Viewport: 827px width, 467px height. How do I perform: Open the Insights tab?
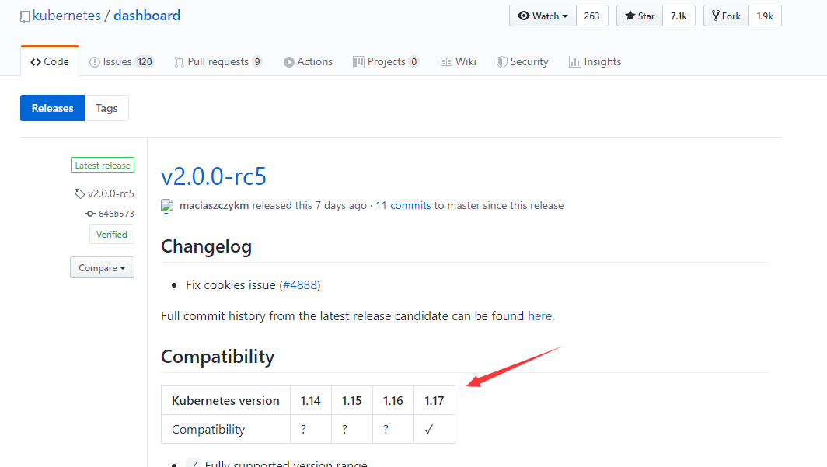click(595, 61)
